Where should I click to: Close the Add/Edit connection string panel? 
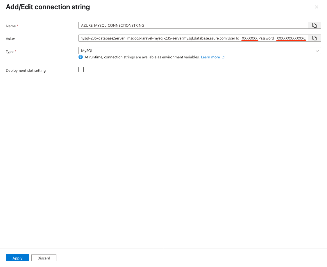click(317, 7)
